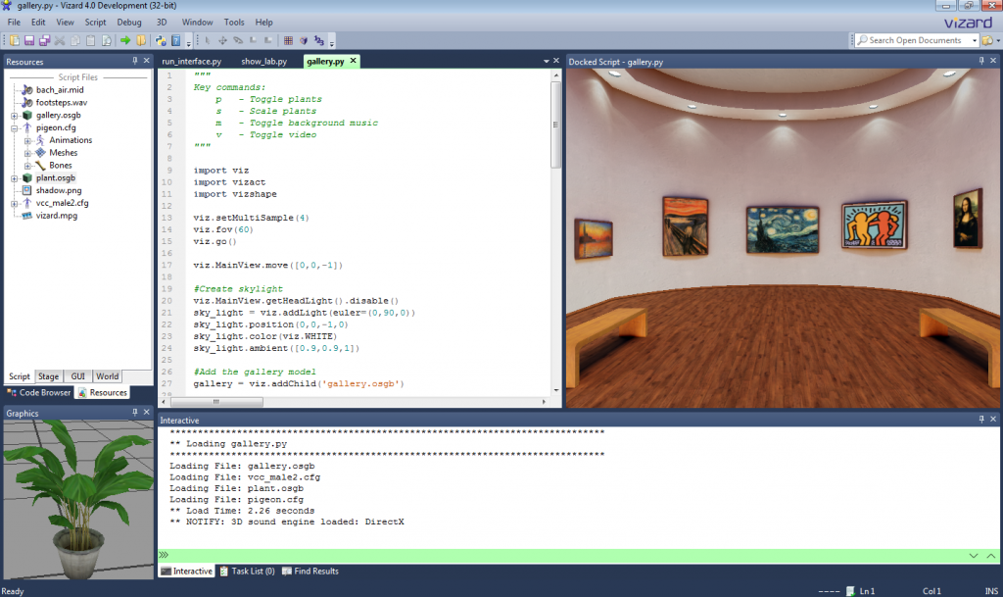Viewport: 1003px width, 597px height.
Task: Click the grid icon in the toolbar
Action: (288, 40)
